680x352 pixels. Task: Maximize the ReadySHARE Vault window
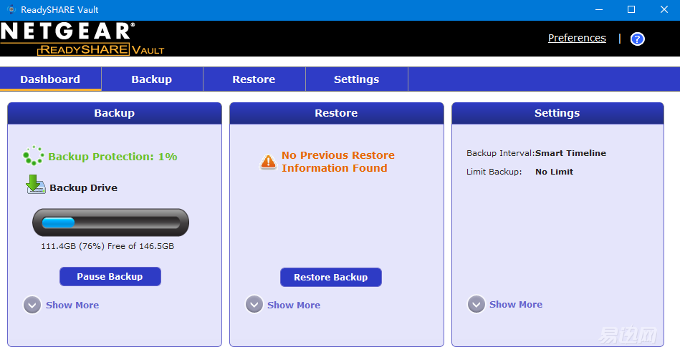tap(631, 9)
